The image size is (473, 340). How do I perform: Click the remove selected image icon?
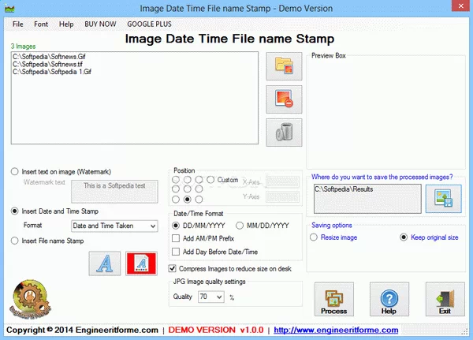pyautogui.click(x=284, y=99)
